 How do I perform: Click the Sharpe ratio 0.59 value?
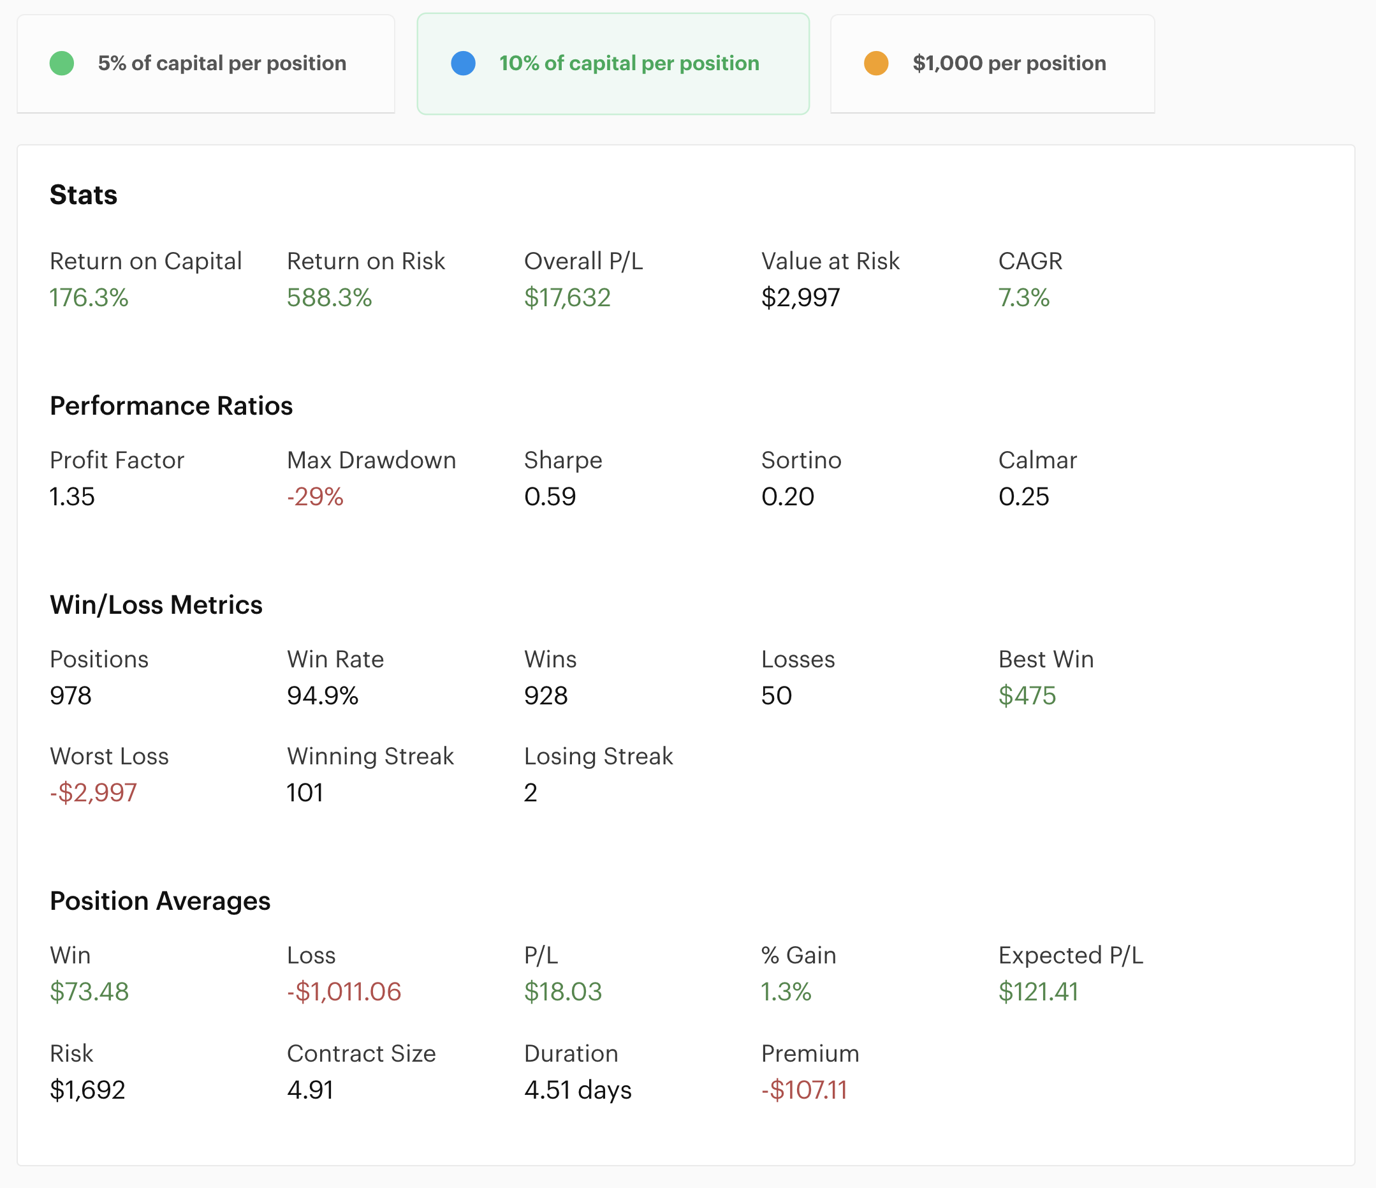[549, 496]
